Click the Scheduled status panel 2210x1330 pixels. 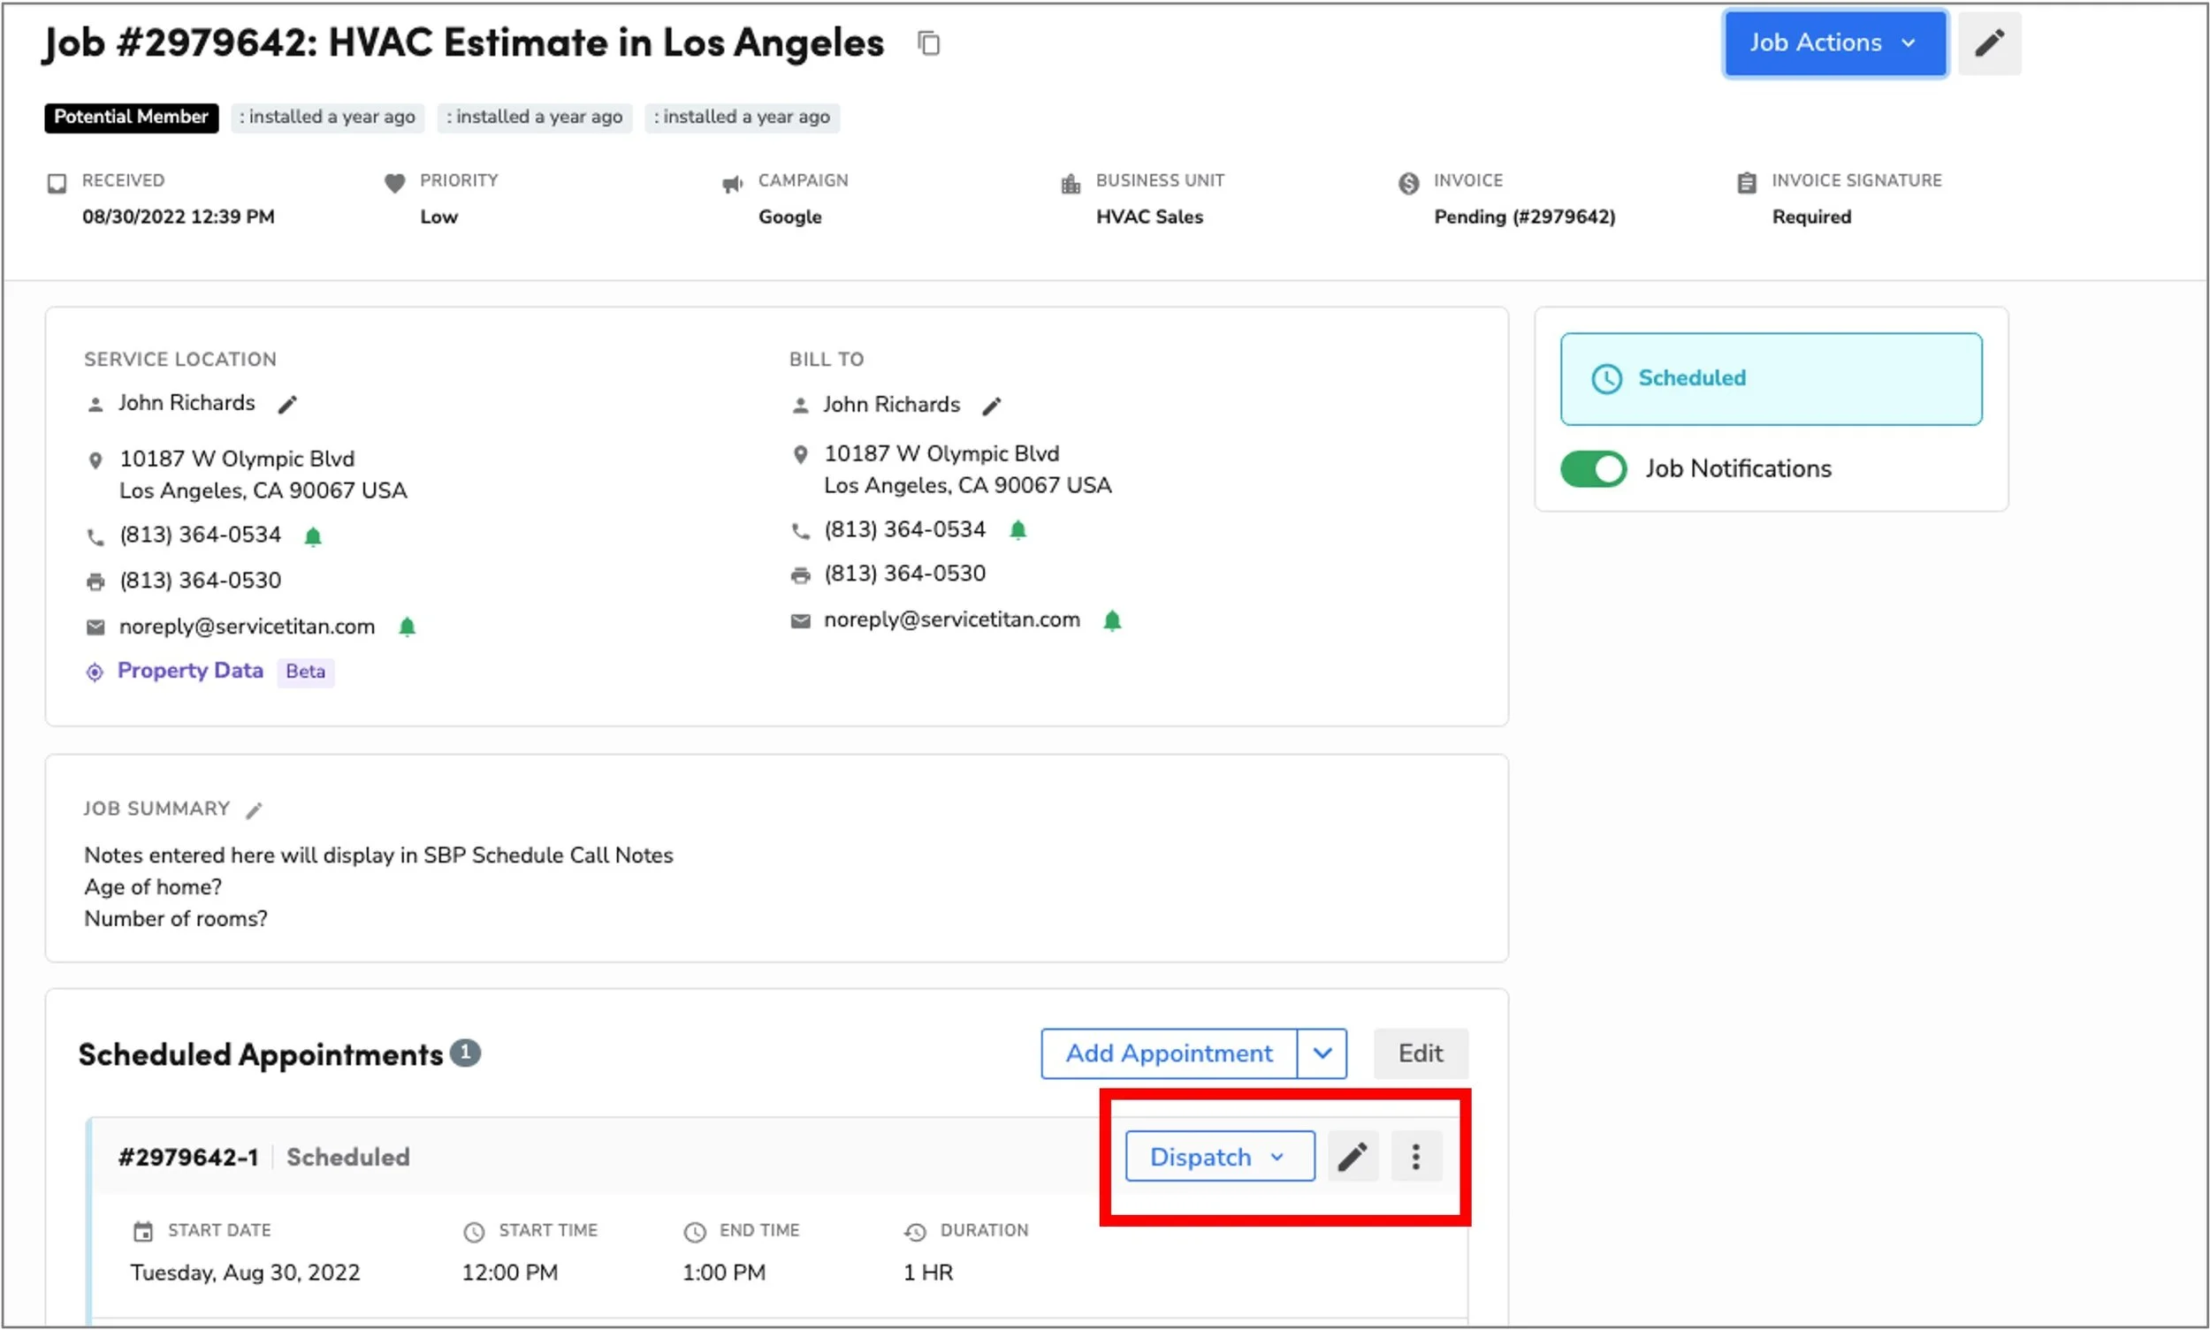click(1770, 378)
